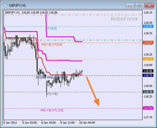
Task: Close the GBPJPY,H1 chart window
Action: point(149,5)
